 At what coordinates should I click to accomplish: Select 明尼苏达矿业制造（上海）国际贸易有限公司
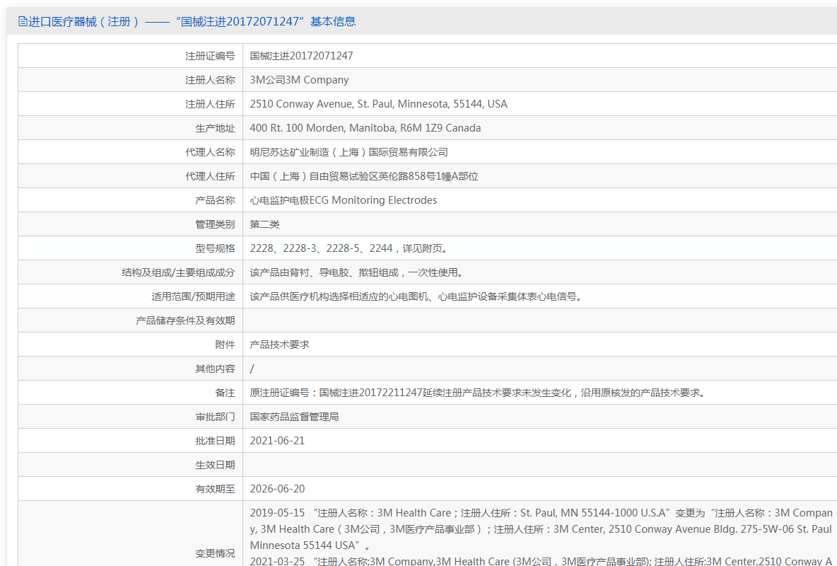349,152
